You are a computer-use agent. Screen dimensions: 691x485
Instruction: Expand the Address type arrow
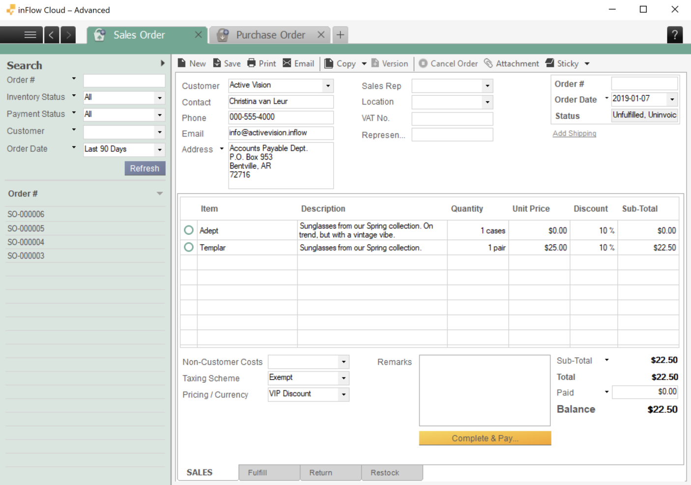pyautogui.click(x=222, y=148)
